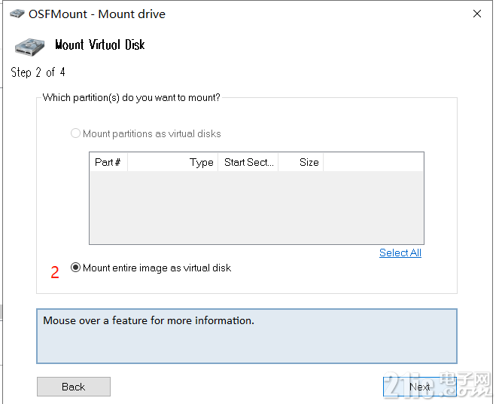Viewport: 499px width, 404px height.
Task: Close the OSFMount Mount drive dialog
Action: [x=477, y=14]
